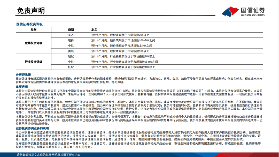The height and width of the screenshot is (157, 279).
Task: Click the 证券投资咨询业务的说明 heading
Action: coord(32,128)
